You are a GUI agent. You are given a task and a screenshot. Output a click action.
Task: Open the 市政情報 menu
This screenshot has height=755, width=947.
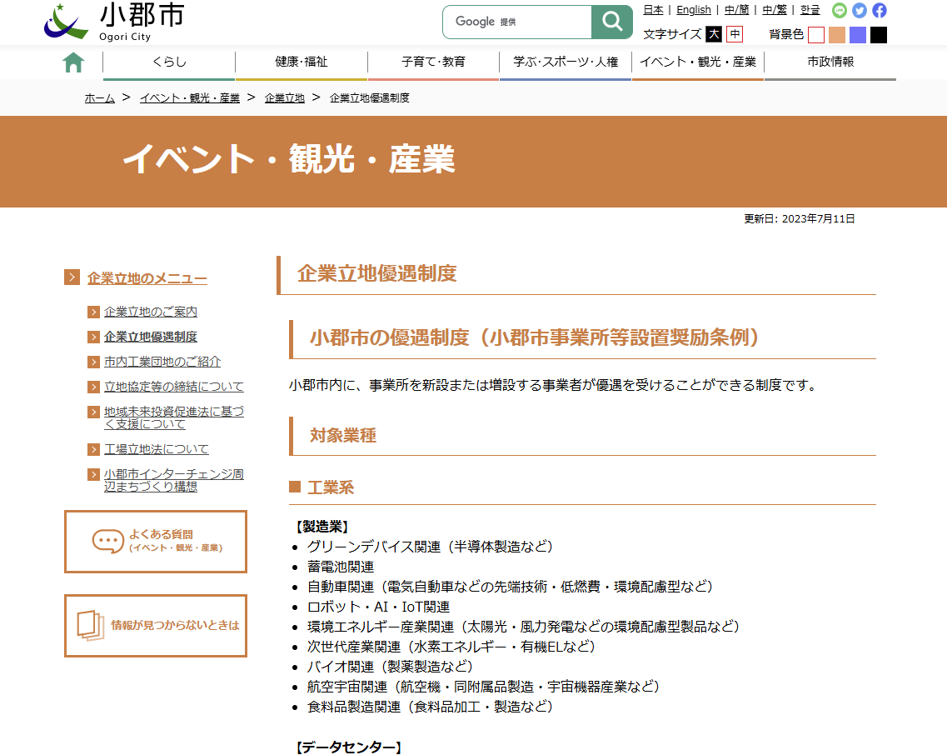830,62
